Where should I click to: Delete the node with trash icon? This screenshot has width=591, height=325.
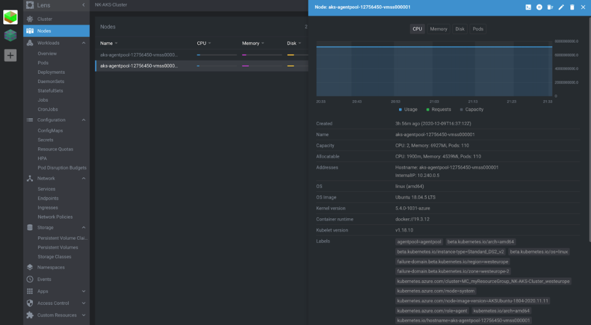pos(572,7)
